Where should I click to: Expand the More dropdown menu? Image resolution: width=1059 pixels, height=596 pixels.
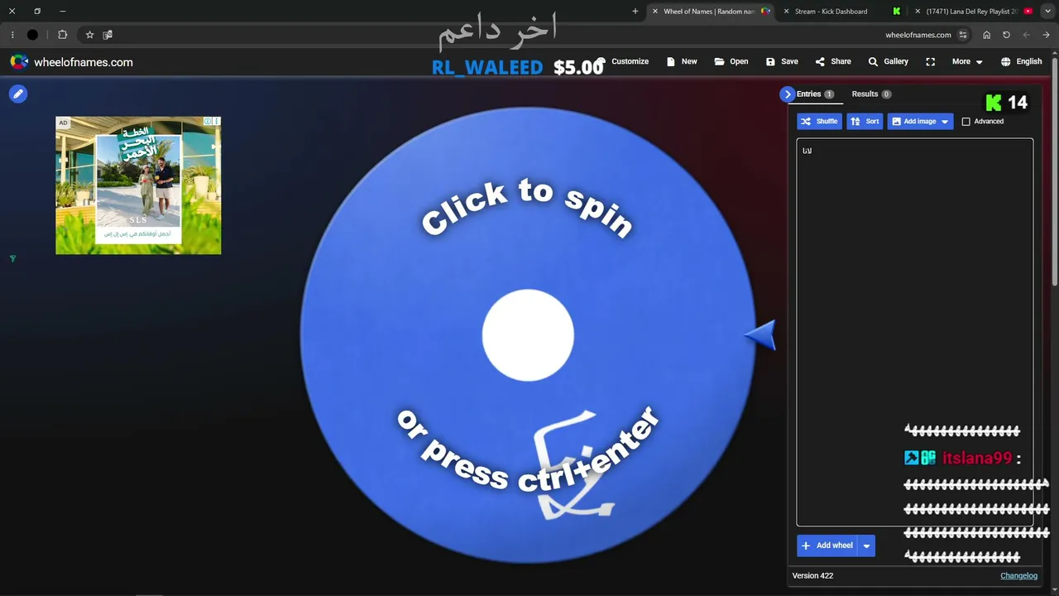pyautogui.click(x=967, y=61)
